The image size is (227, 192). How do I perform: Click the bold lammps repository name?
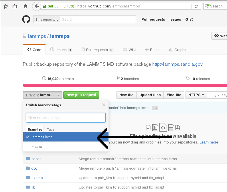point(60,36)
